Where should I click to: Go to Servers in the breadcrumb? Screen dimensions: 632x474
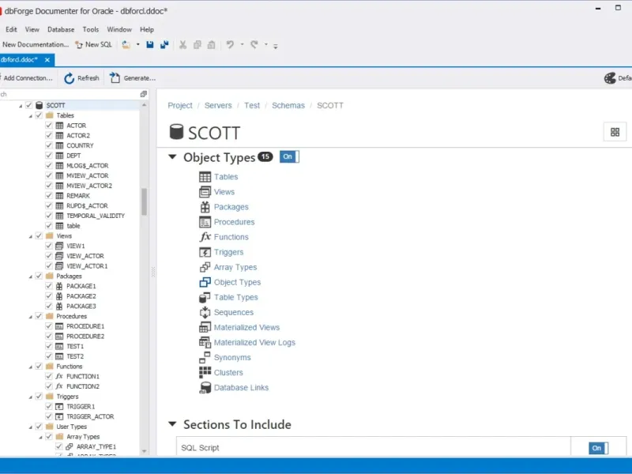coord(218,106)
